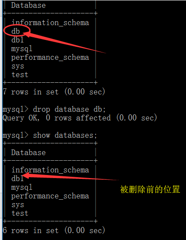
Task: Click 'sys' in the second database list
Action: [18, 205]
